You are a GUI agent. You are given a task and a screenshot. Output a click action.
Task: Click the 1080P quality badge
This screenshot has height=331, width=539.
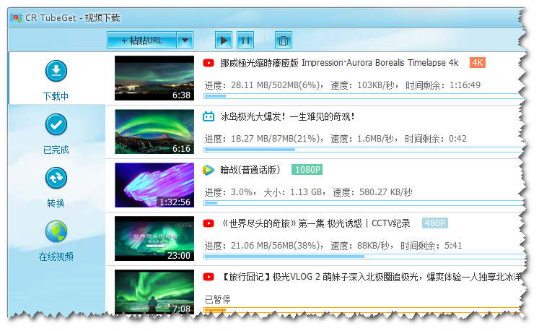pyautogui.click(x=307, y=170)
